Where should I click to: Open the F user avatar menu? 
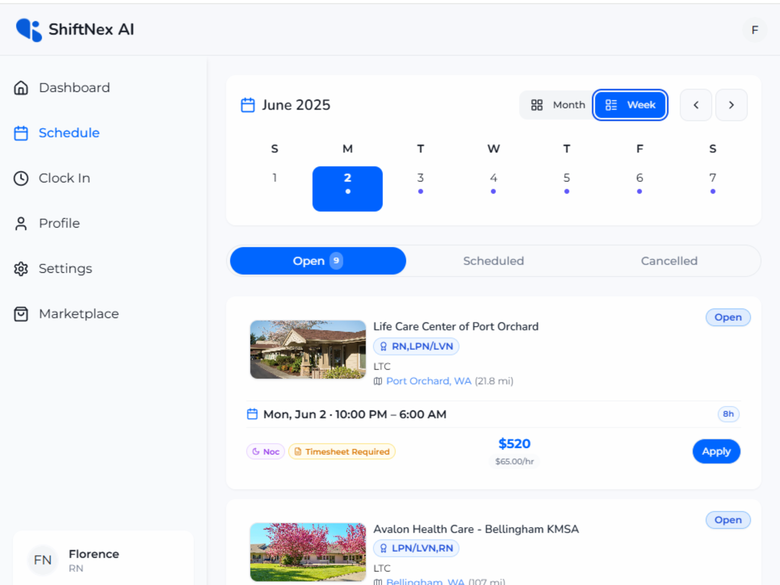click(754, 30)
